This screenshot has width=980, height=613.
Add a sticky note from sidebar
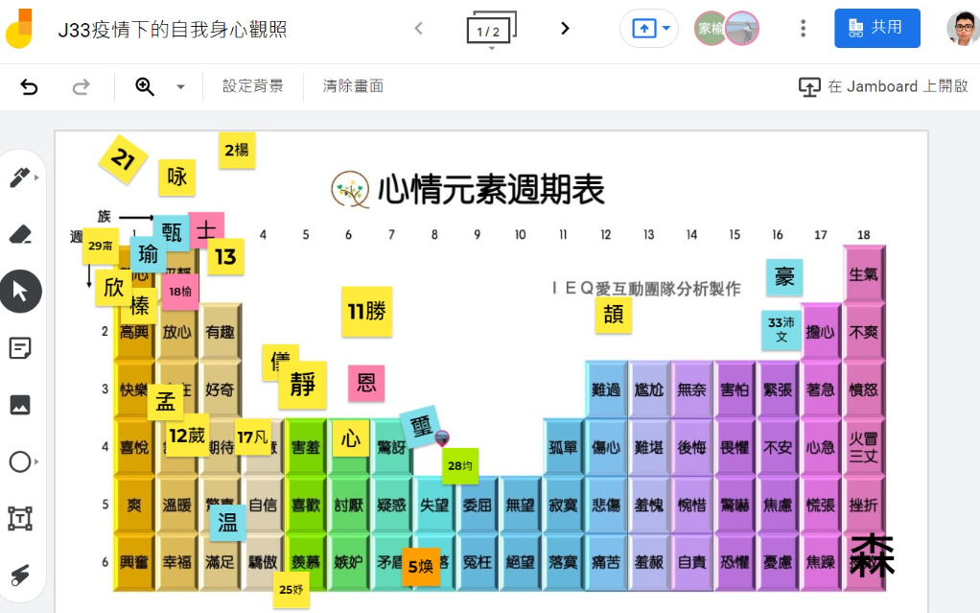[x=20, y=348]
